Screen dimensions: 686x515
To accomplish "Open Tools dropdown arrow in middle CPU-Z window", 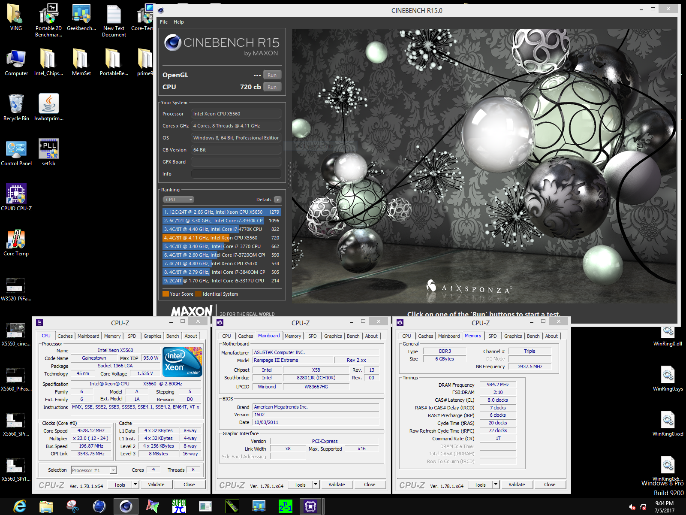I will pos(316,485).
